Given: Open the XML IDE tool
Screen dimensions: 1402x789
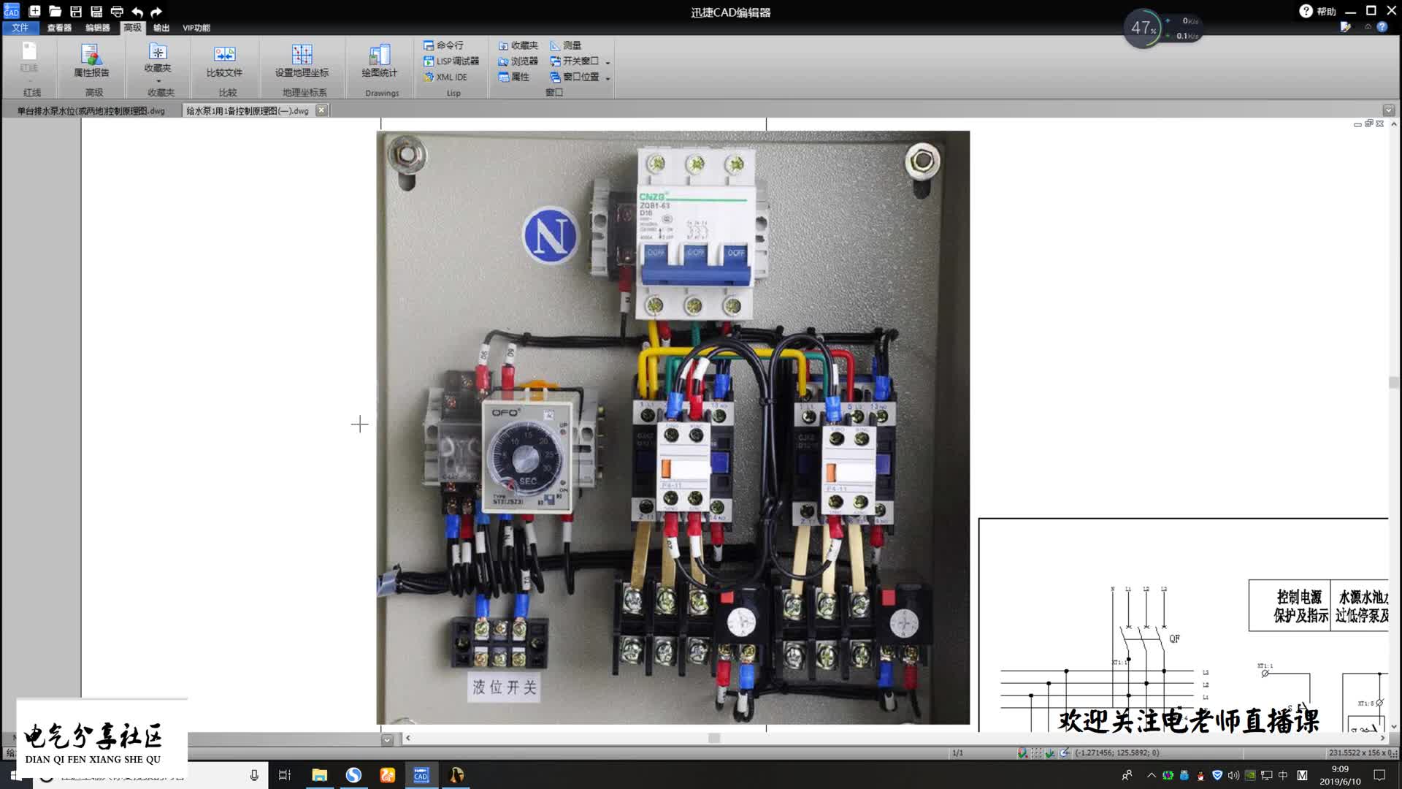Looking at the screenshot, I should 445,77.
